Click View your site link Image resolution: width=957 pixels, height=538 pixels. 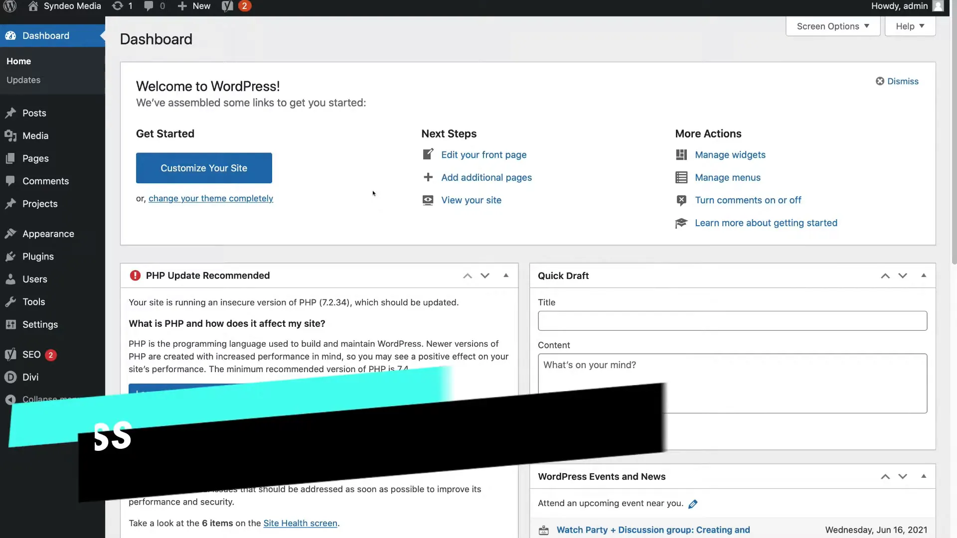(x=471, y=200)
